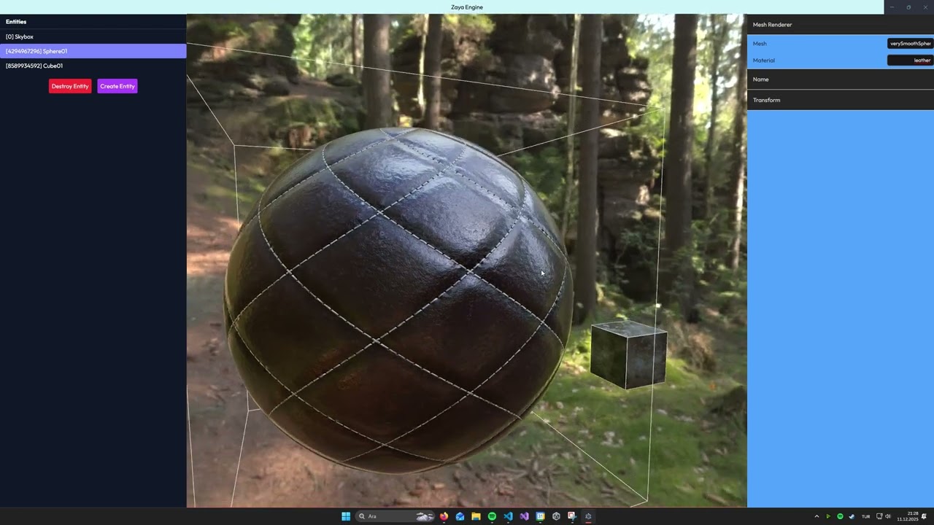The width and height of the screenshot is (934, 525).
Task: Select the Cube01 entity row
Action: point(93,66)
